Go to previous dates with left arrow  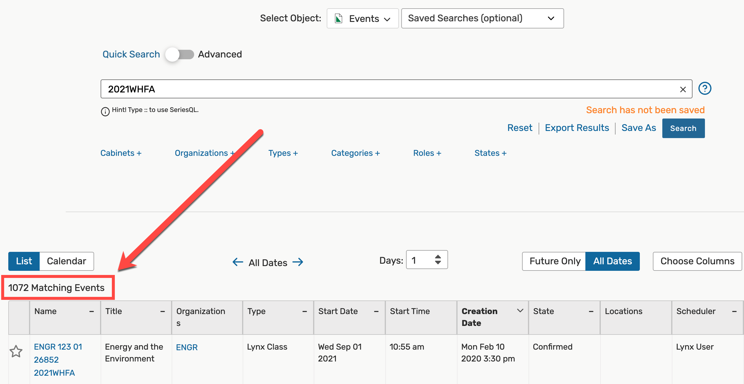[238, 262]
